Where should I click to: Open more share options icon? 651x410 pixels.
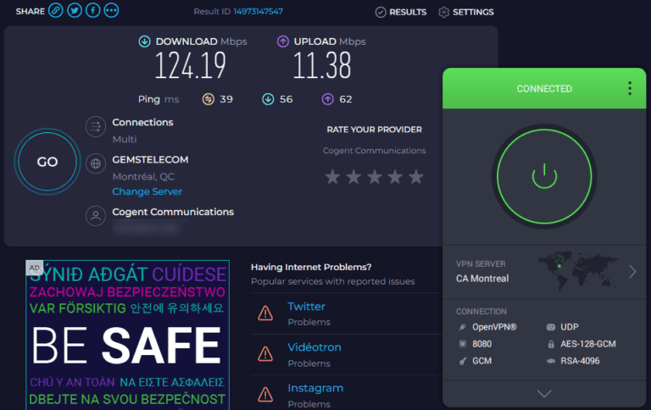pos(112,11)
